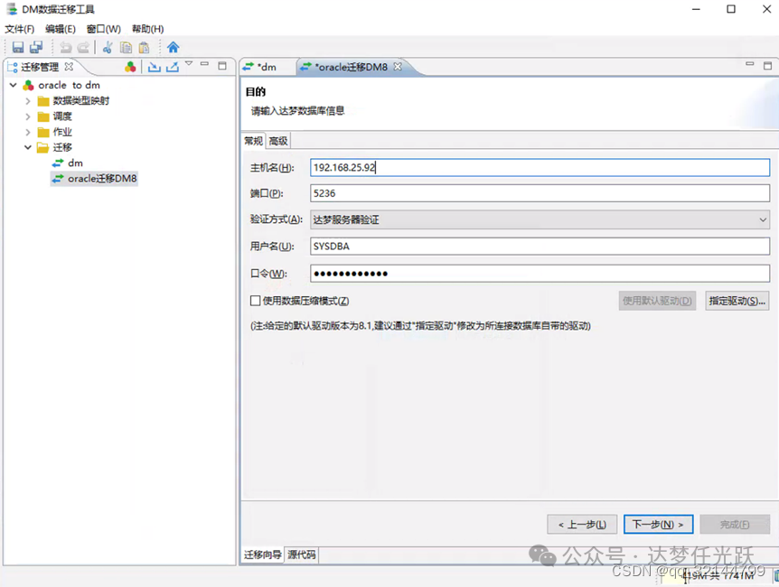
Task: Maximize the 迁移管理 panel
Action: 222,66
